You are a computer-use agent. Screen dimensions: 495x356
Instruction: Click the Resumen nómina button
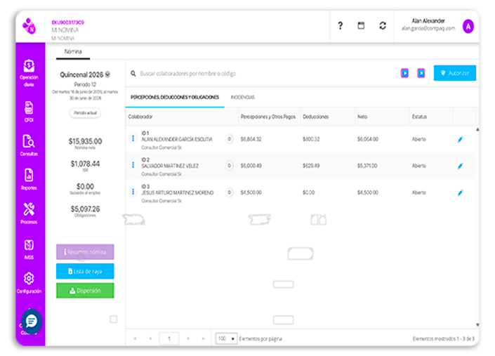[x=85, y=252]
